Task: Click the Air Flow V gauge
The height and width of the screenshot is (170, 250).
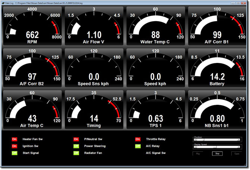Action: coord(94,25)
